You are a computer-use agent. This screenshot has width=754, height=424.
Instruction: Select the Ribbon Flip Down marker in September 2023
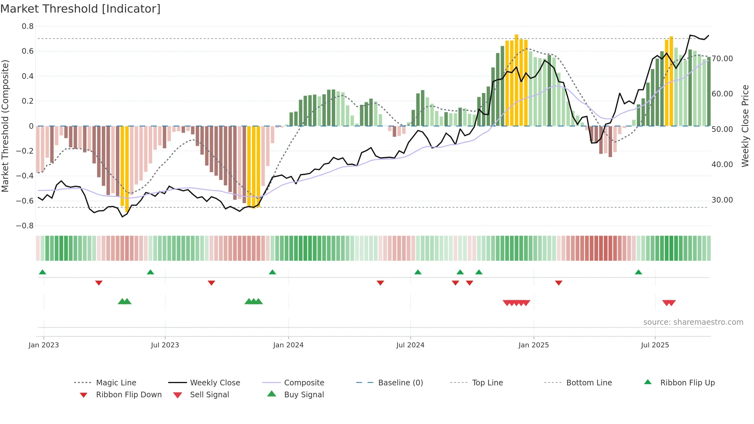[x=211, y=283]
